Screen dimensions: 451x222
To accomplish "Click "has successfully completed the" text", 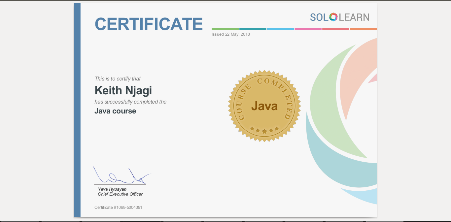I will [130, 102].
